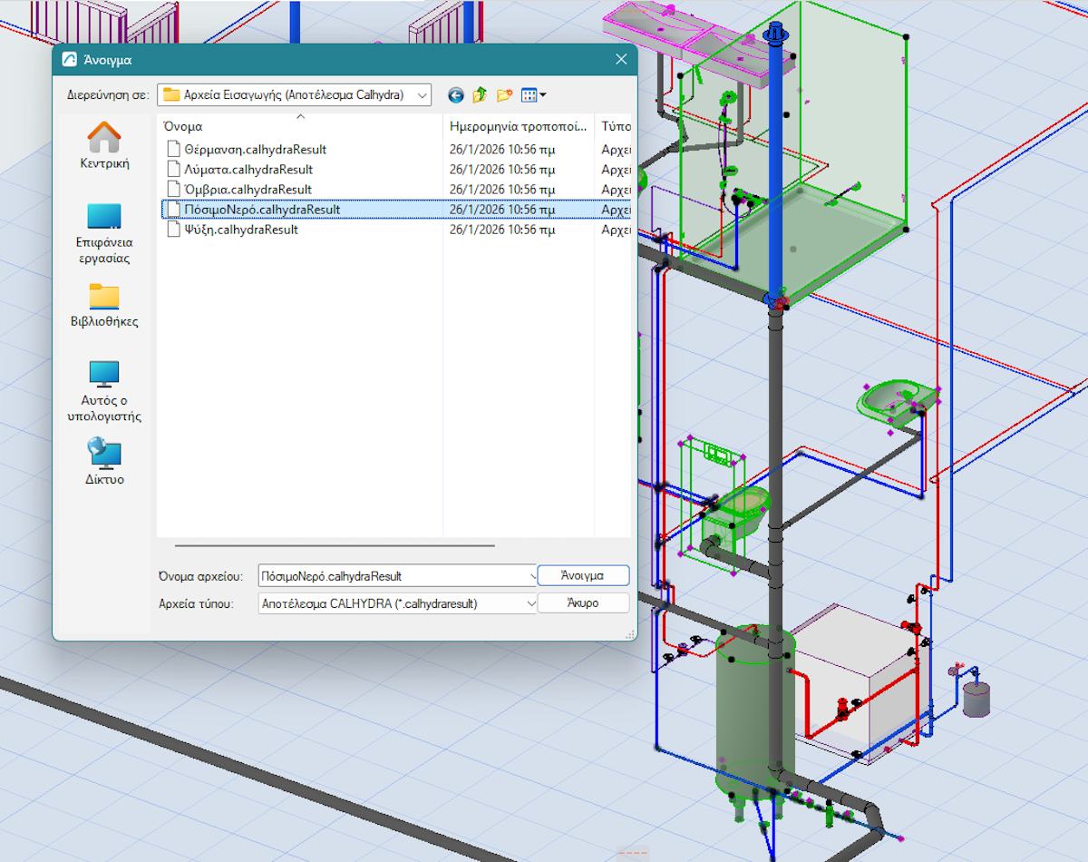Select the Λύματα.calhydraResult file
The image size is (1088, 862).
point(248,170)
